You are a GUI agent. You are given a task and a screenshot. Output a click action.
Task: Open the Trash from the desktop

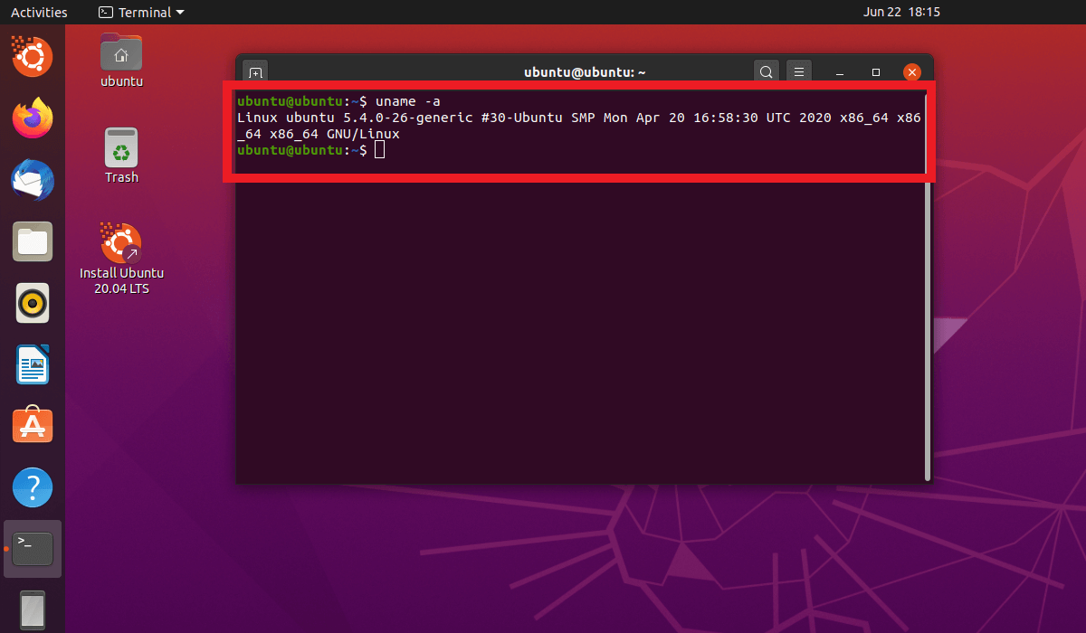(x=121, y=145)
